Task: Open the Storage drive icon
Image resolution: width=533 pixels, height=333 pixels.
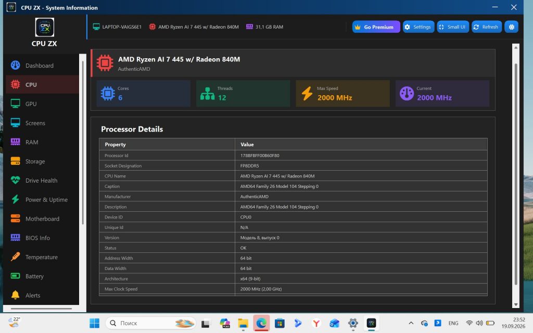Action: click(15, 161)
